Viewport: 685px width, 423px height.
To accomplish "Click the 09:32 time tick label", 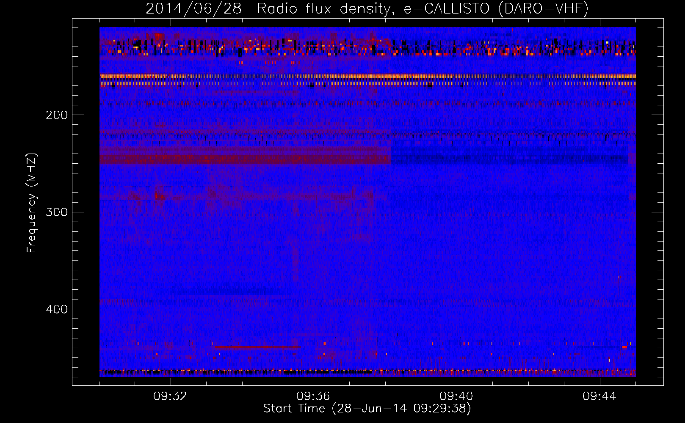I will [170, 396].
